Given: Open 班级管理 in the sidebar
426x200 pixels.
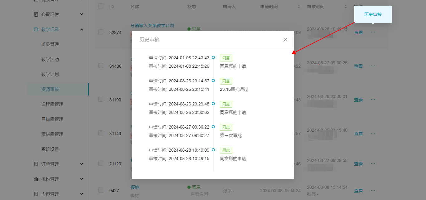Looking at the screenshot, I should coord(50,44).
